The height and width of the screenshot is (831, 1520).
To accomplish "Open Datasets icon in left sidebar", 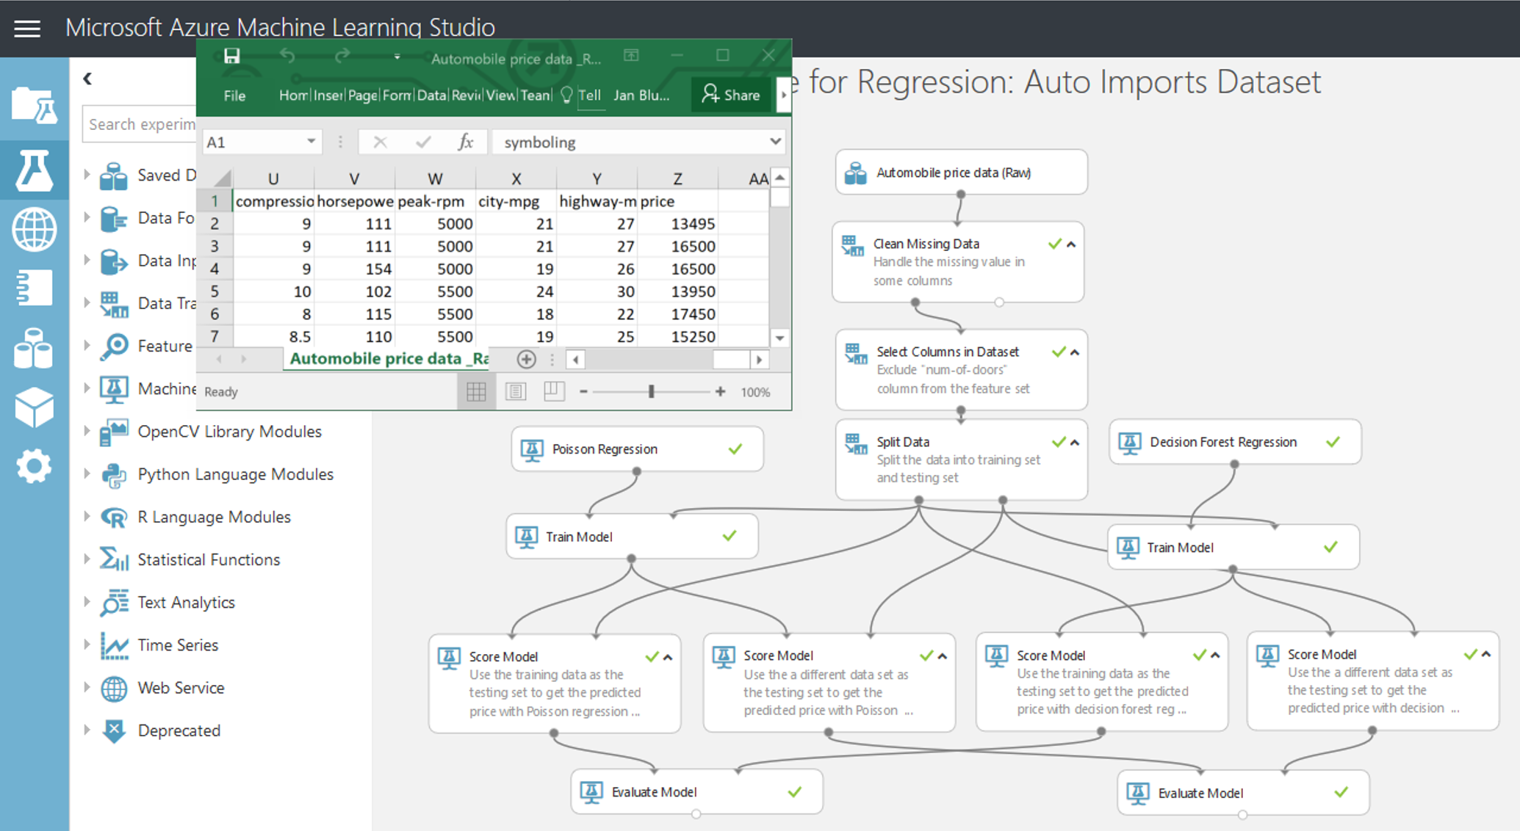I will [x=34, y=348].
